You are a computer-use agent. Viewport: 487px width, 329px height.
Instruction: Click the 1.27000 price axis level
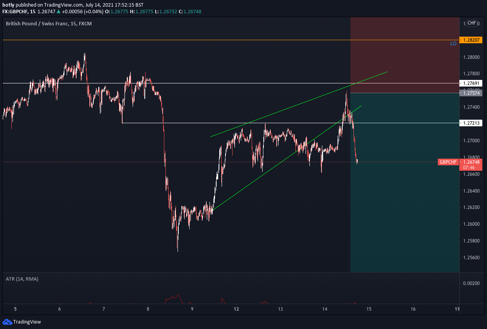point(471,141)
